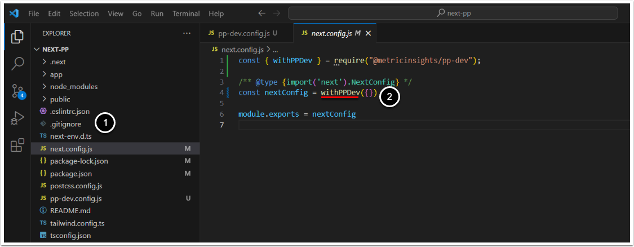Image resolution: width=634 pixels, height=247 pixels.
Task: Open the Terminal menu
Action: [x=185, y=13]
